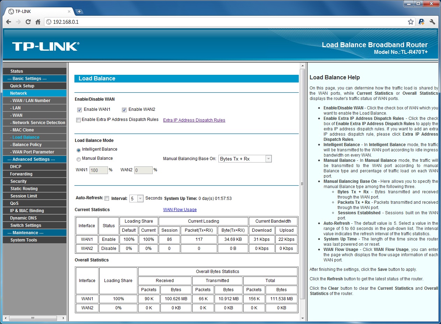This screenshot has width=441, height=324.
Task: Click the browser forward arrow icon
Action: point(18,22)
